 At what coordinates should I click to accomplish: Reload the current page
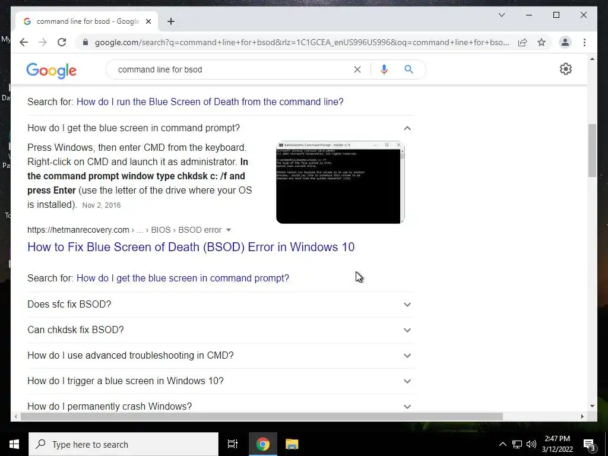(x=62, y=42)
